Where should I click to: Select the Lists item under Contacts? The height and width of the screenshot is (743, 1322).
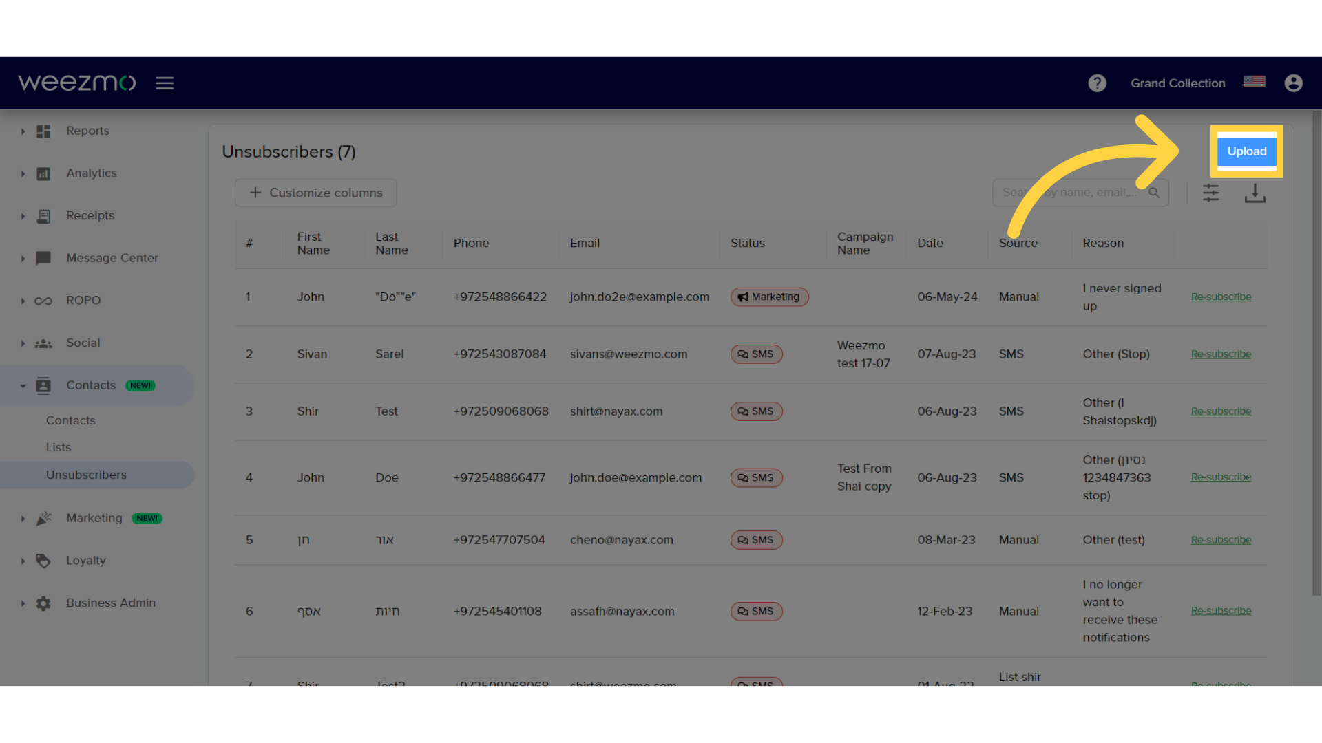point(58,446)
